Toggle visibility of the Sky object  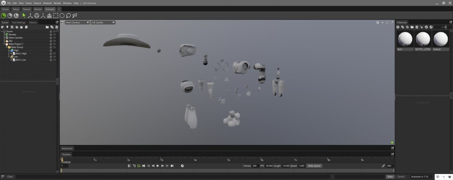[x=54, y=41]
